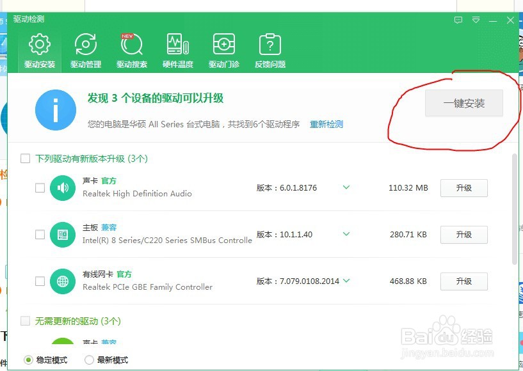Open the 驱动搜索 (driver search) tool
This screenshot has height=371, width=523.
[132, 48]
